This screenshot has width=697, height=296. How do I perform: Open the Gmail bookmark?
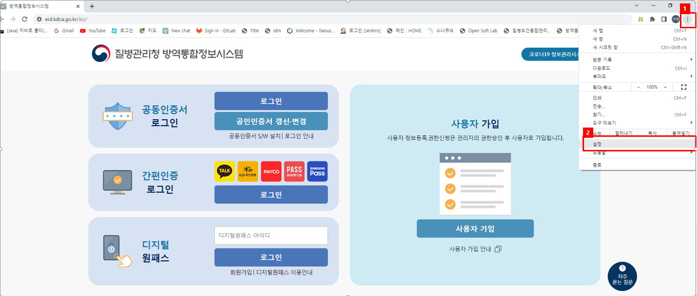pyautogui.click(x=64, y=31)
